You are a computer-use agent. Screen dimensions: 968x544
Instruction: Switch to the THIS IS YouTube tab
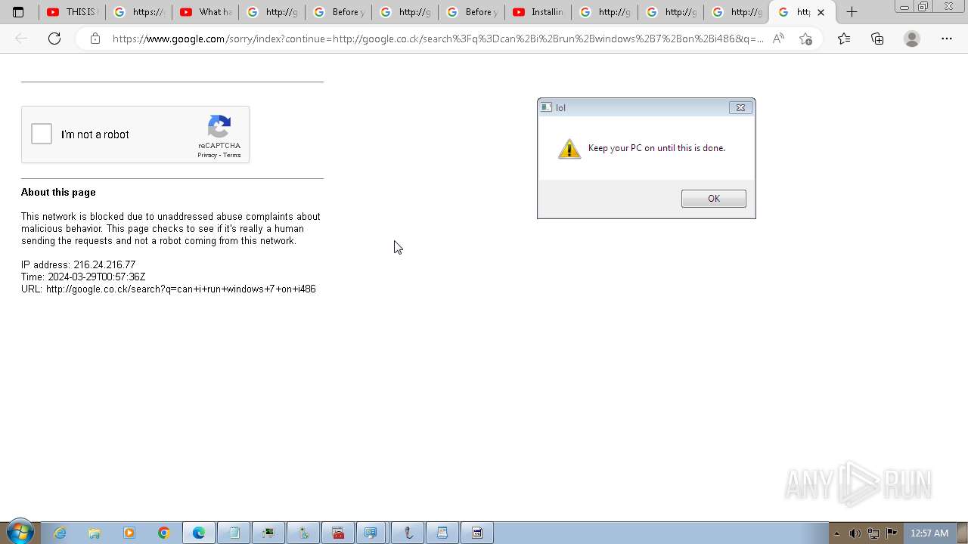72,12
